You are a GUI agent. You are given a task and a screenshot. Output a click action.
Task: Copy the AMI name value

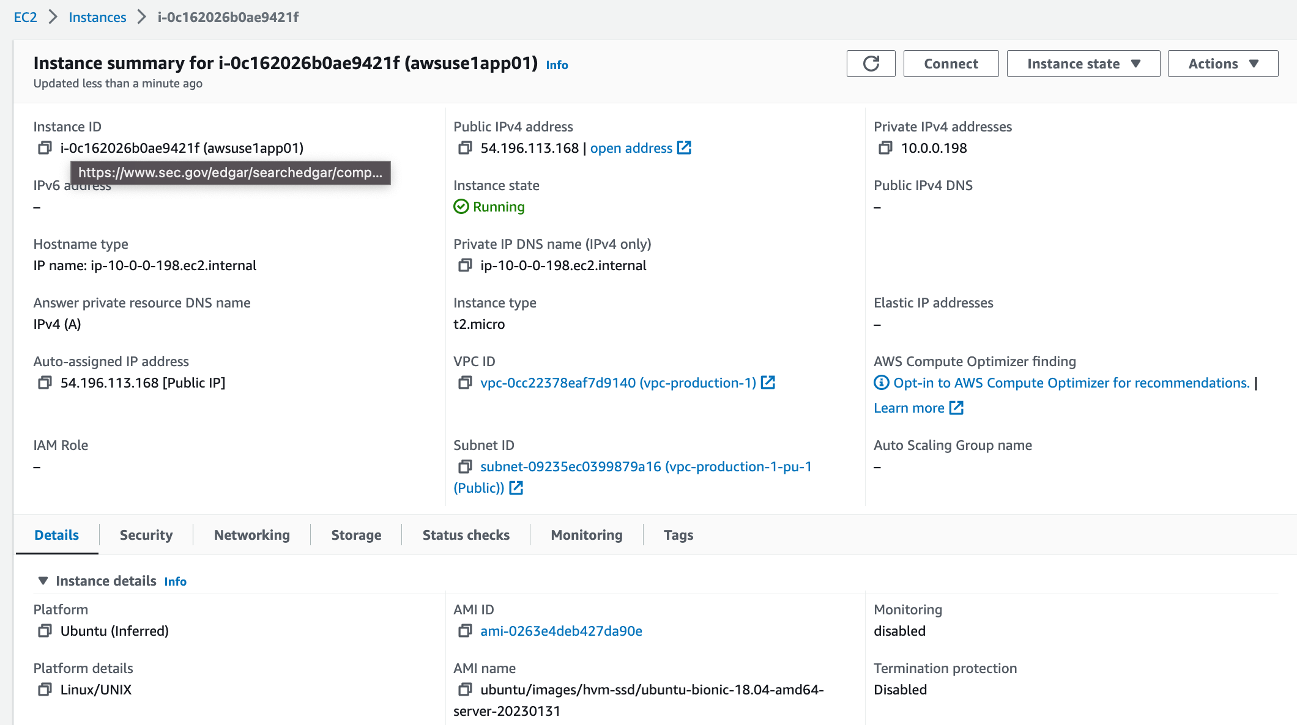(465, 690)
